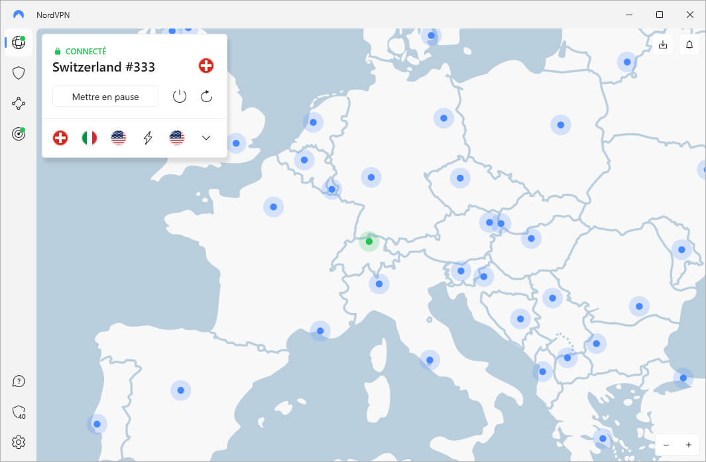Viewport: 706px width, 462px height.
Task: Click the lightning bolt quick connect icon
Action: [x=148, y=138]
